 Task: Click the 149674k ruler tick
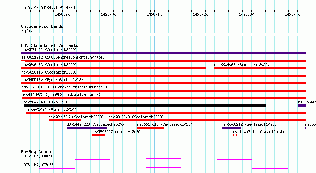(x=292, y=14)
